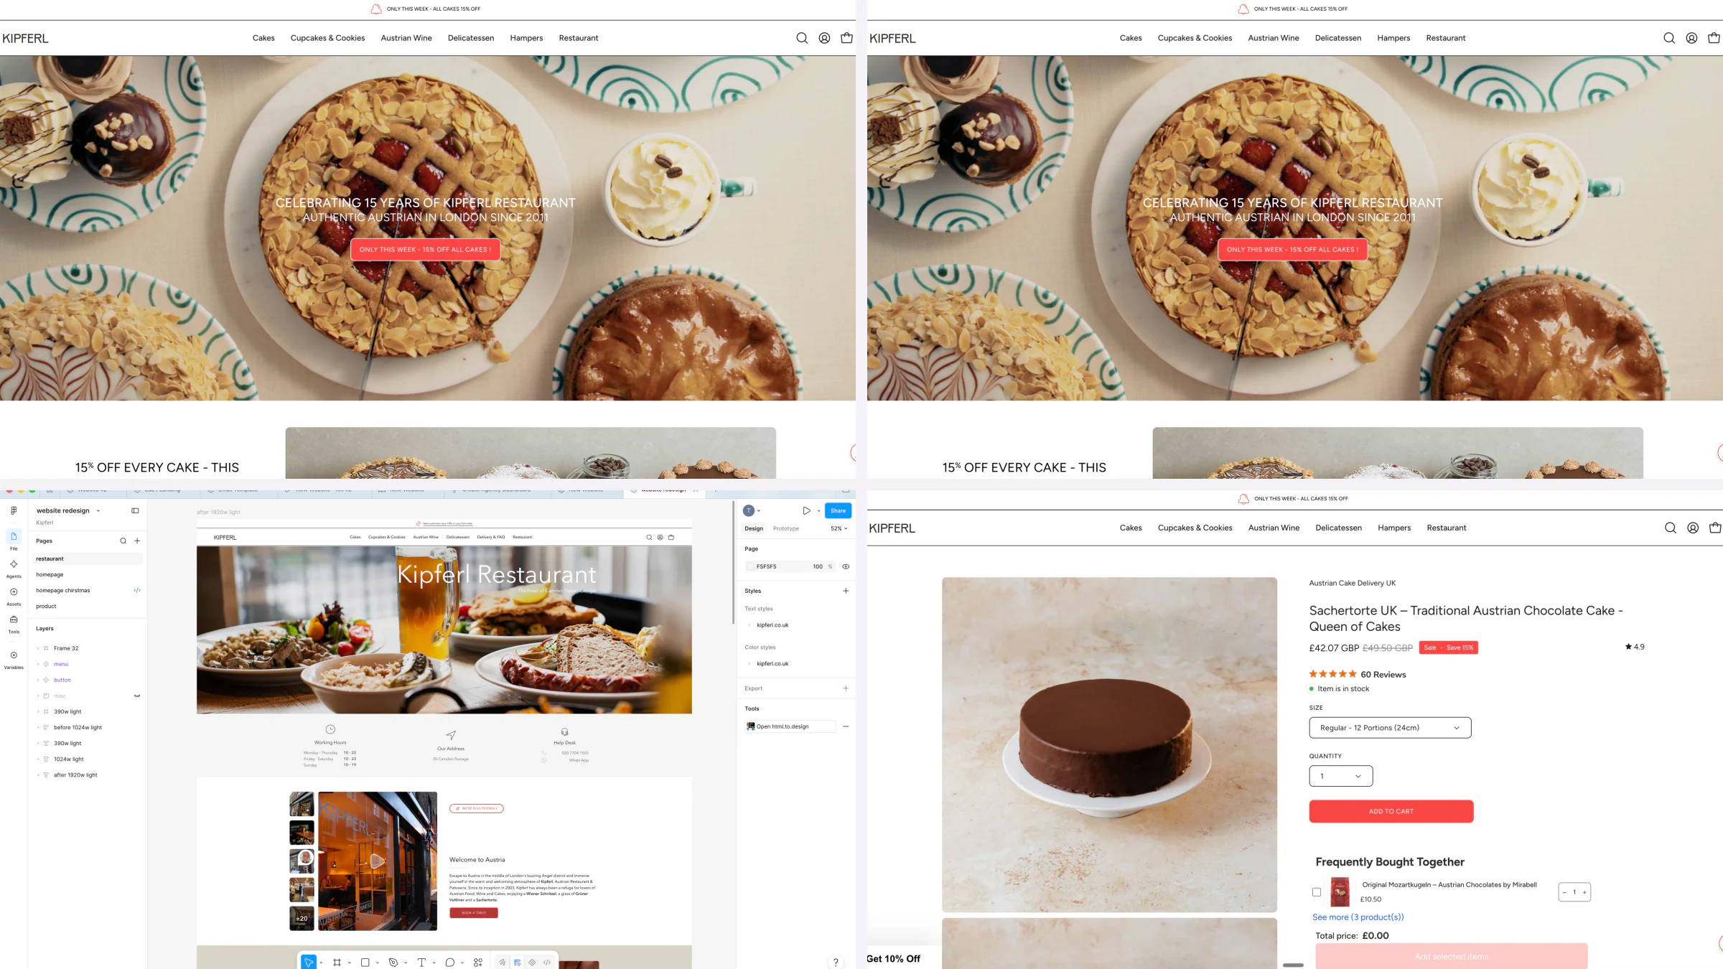
Task: Open the Regular - 12 Portions size dropdown
Action: point(1390,728)
